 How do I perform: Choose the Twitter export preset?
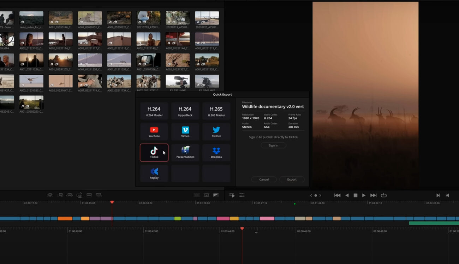pos(216,132)
